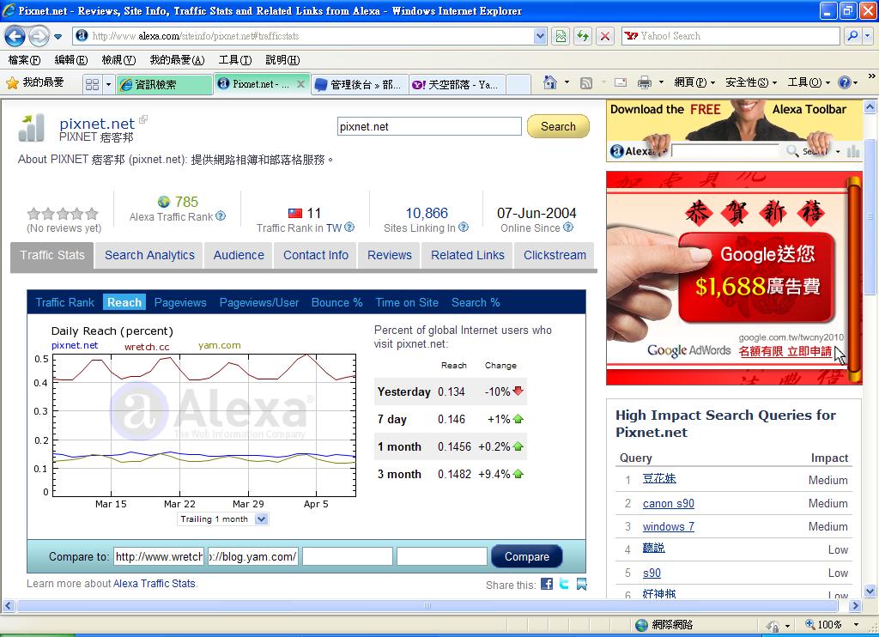Open the Contact Info tab
The height and width of the screenshot is (637, 879).
316,255
